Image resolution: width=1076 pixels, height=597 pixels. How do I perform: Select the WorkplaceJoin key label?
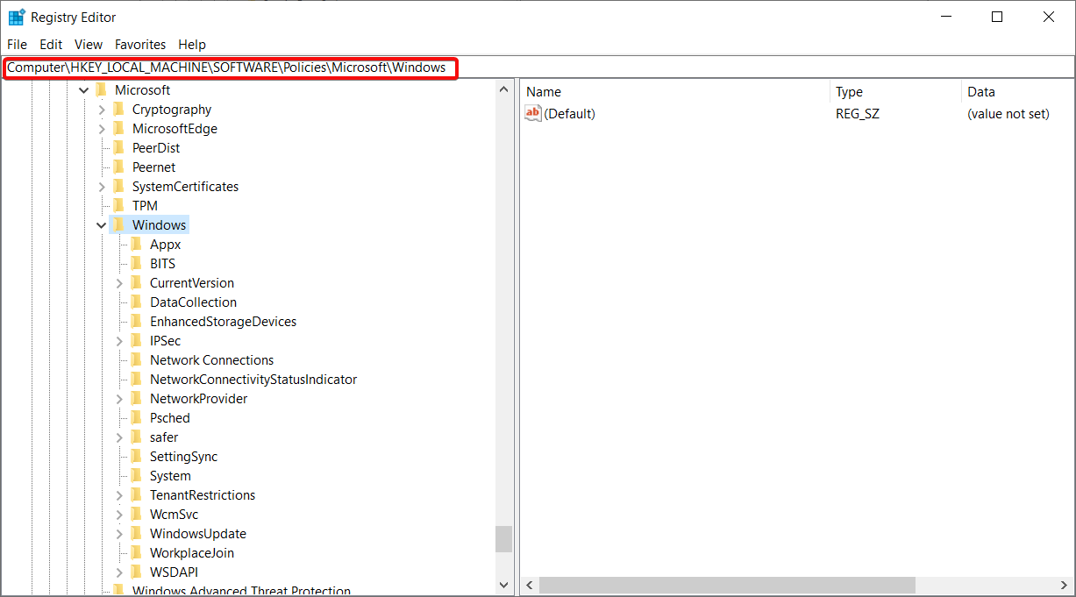click(192, 553)
